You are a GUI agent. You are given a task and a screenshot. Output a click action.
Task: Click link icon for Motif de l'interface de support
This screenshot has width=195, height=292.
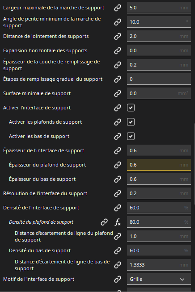point(118,279)
